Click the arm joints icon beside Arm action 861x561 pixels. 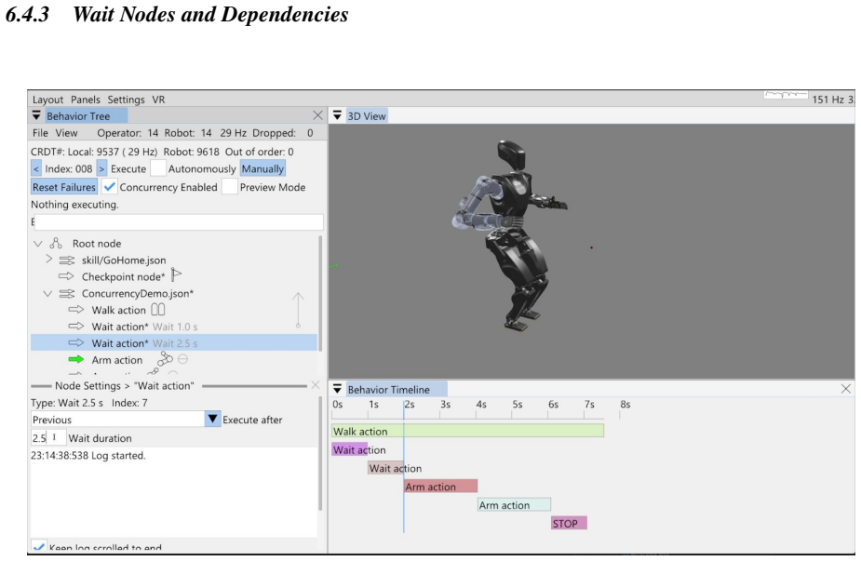[x=165, y=359]
